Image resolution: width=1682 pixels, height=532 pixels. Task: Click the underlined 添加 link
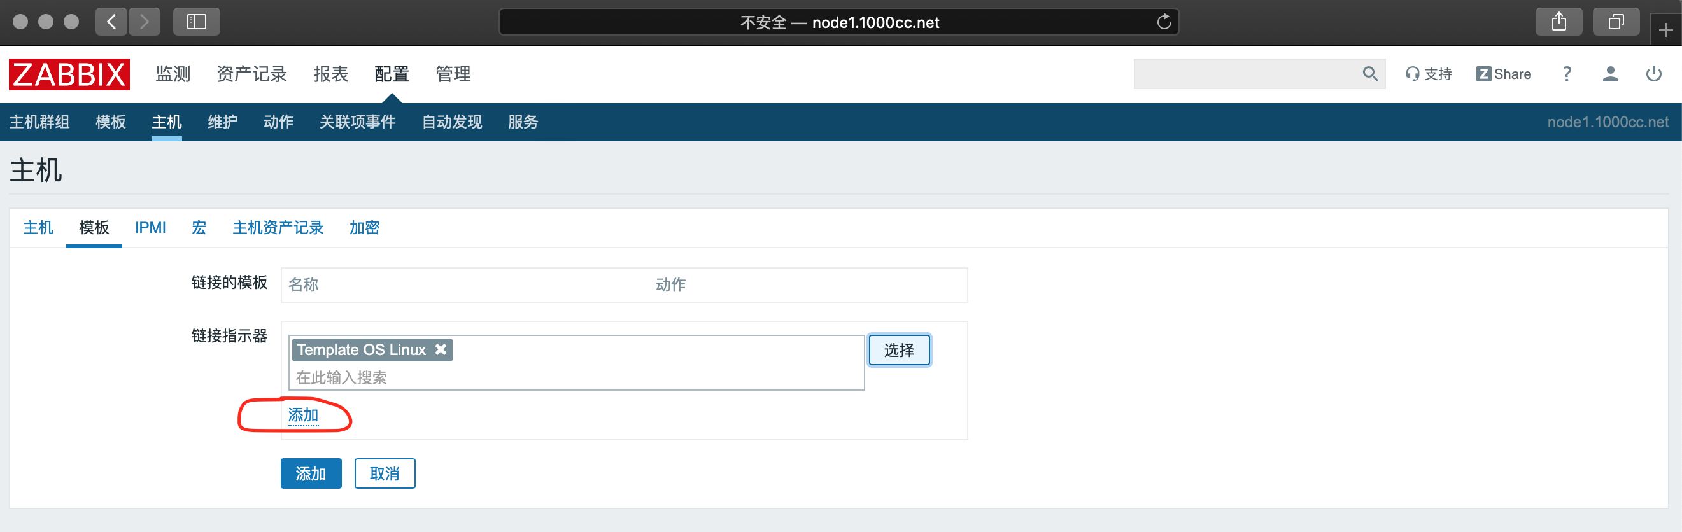[303, 415]
